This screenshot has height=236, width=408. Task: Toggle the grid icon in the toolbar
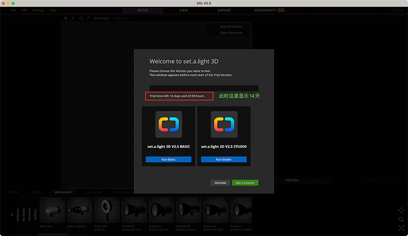[x=81, y=18]
